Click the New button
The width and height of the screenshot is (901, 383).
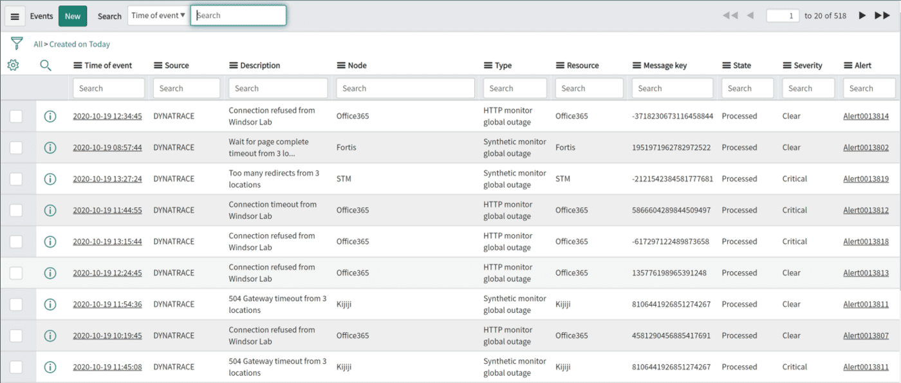pyautogui.click(x=72, y=15)
